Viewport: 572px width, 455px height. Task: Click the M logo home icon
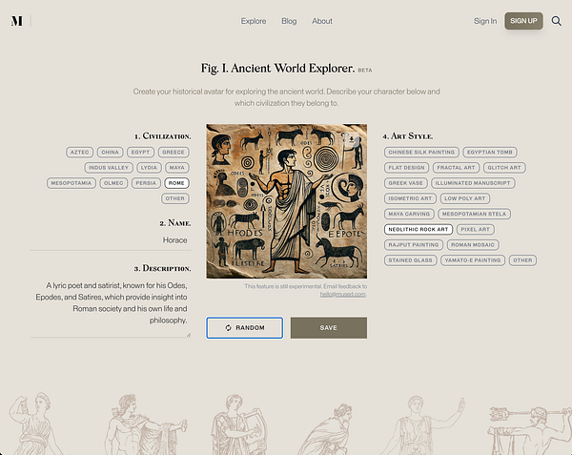[x=17, y=21]
